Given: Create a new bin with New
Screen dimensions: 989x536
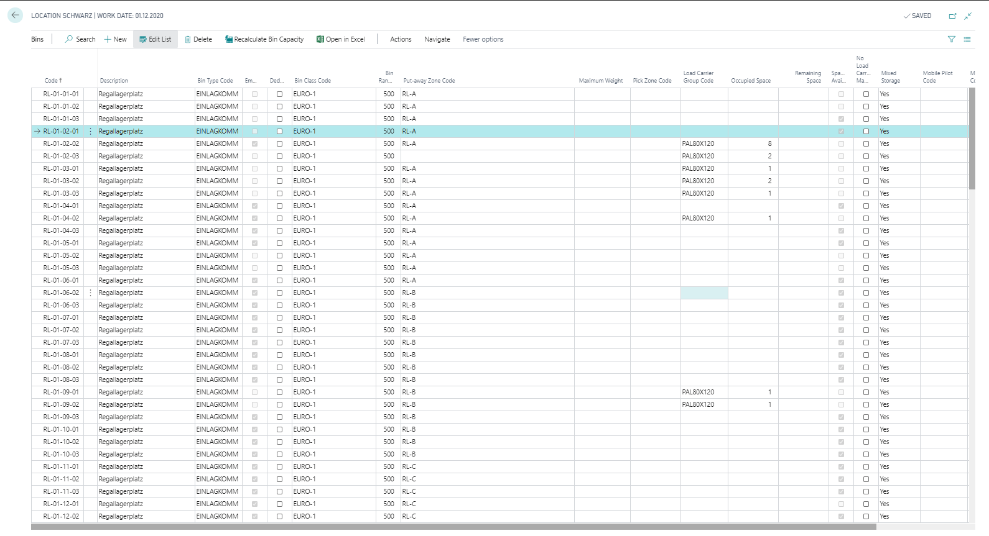Looking at the screenshot, I should pyautogui.click(x=116, y=39).
